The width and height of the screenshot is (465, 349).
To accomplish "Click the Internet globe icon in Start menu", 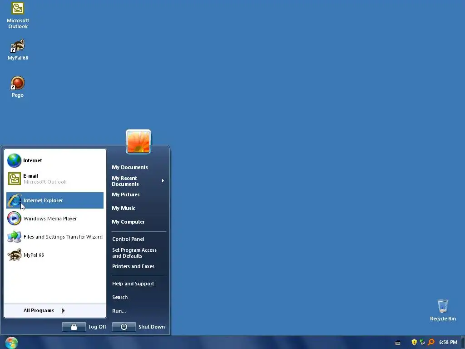I will 14,160.
